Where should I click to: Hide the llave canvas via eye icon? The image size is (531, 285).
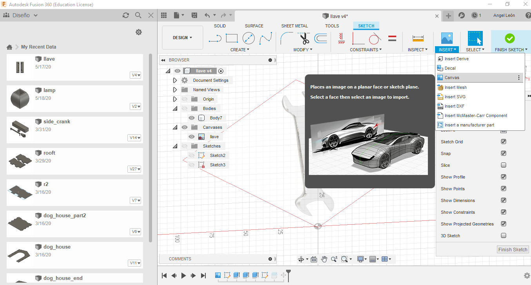tap(192, 137)
